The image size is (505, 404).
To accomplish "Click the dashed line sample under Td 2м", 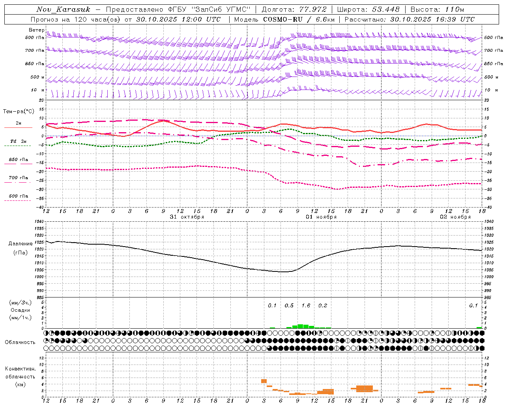I will click(x=17, y=146).
